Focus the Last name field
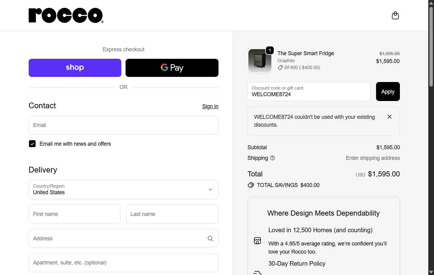434x275 pixels. 172,214
